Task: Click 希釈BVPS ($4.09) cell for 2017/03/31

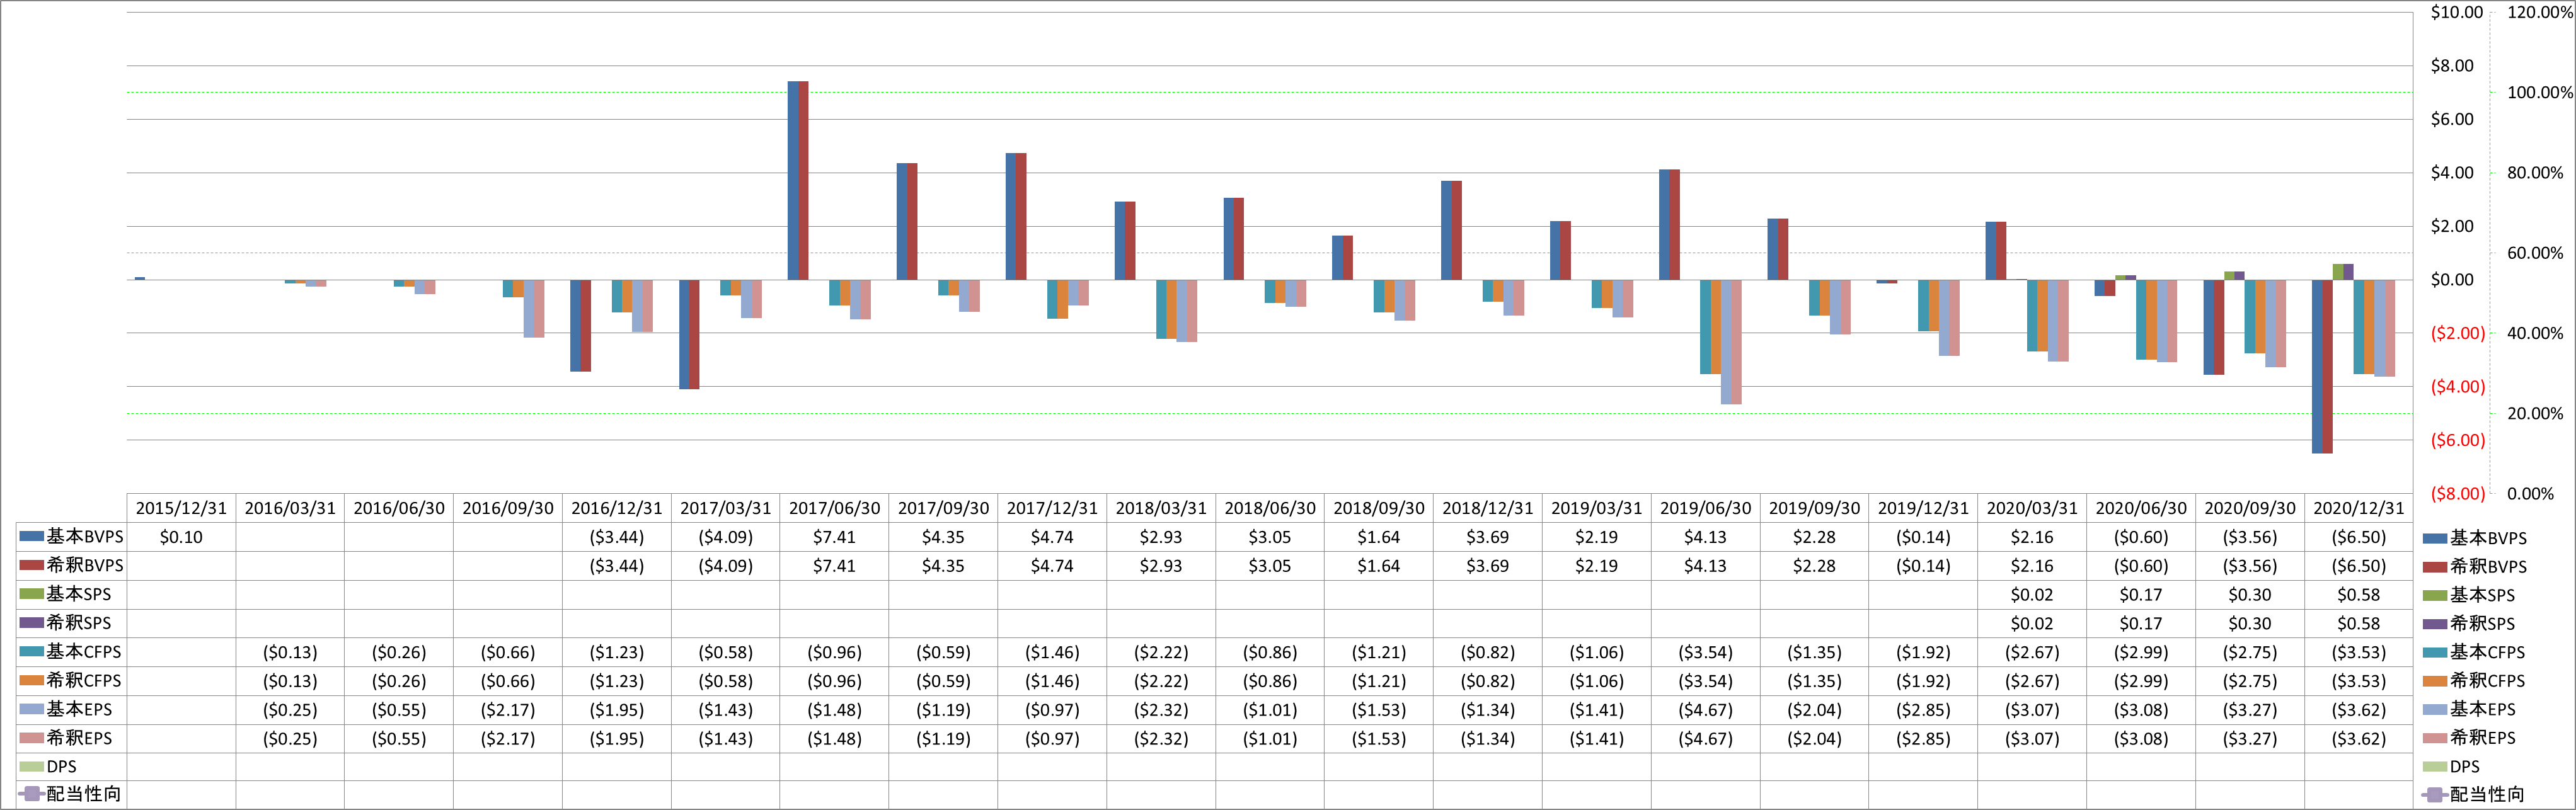Action: 726,566
